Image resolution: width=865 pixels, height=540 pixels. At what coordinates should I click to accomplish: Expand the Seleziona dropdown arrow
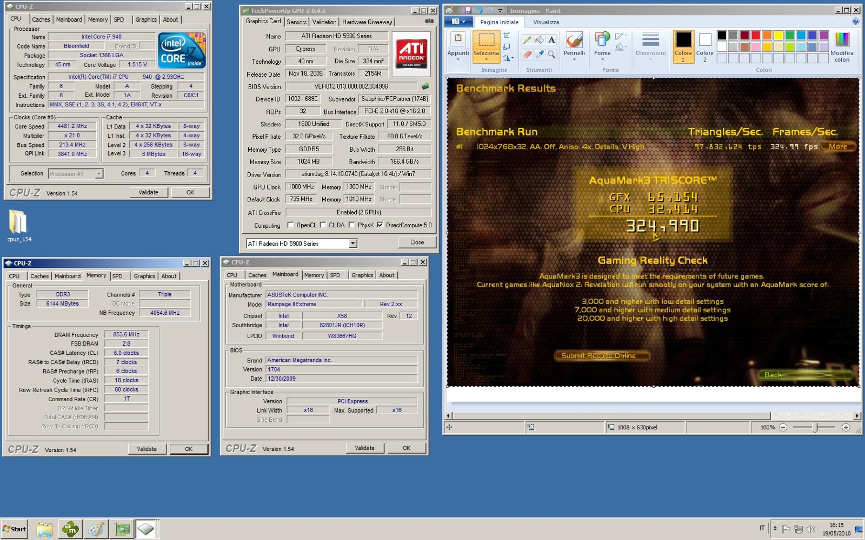click(x=486, y=59)
